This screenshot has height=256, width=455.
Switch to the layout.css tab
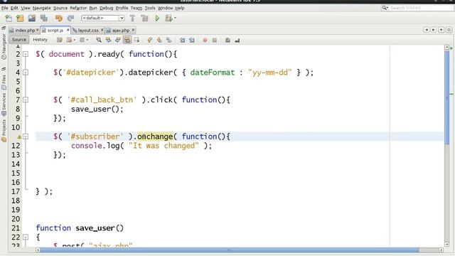tap(88, 30)
